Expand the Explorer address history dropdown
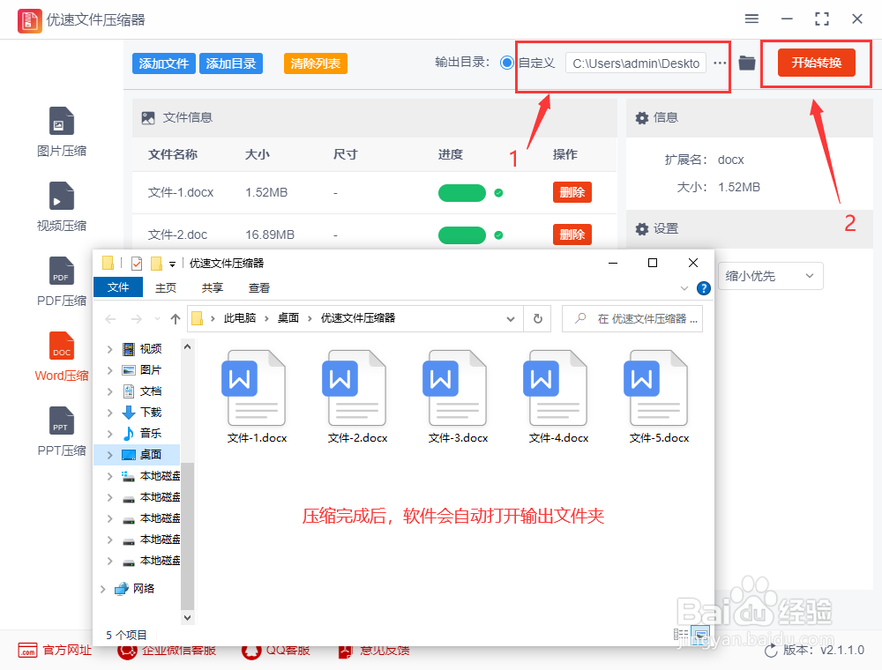Viewport: 882px width, 670px height. tap(510, 319)
